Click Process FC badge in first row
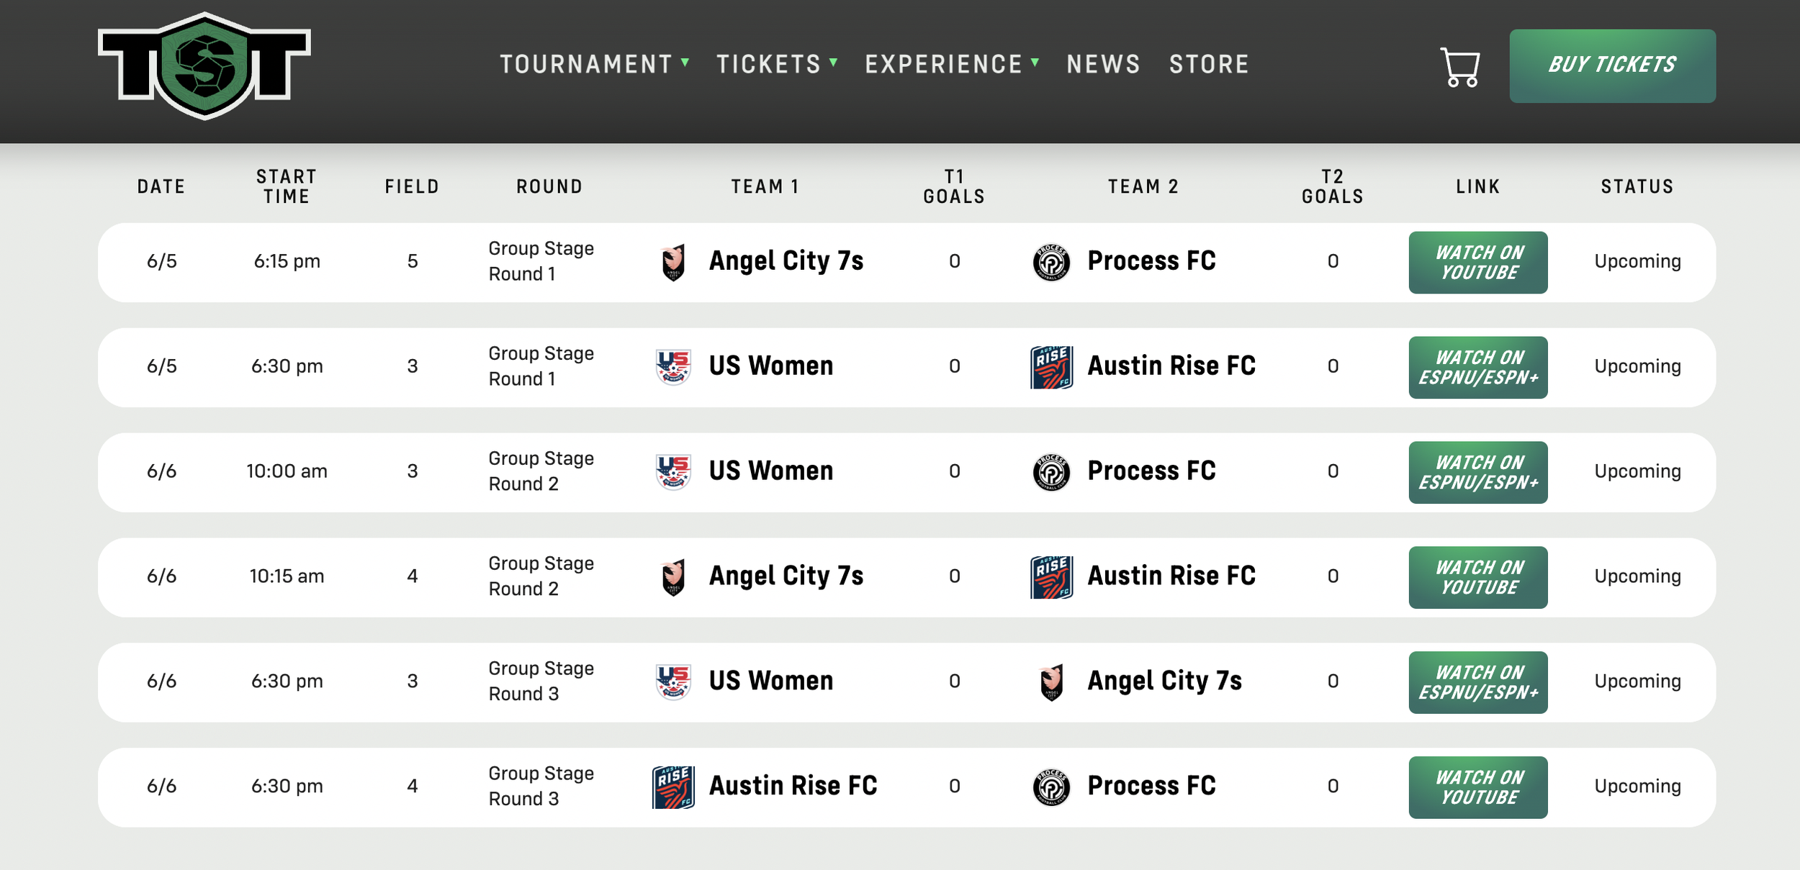1800x870 pixels. 1051,263
